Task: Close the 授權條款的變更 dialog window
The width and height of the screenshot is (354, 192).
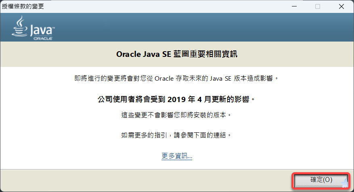Action: click(341, 6)
